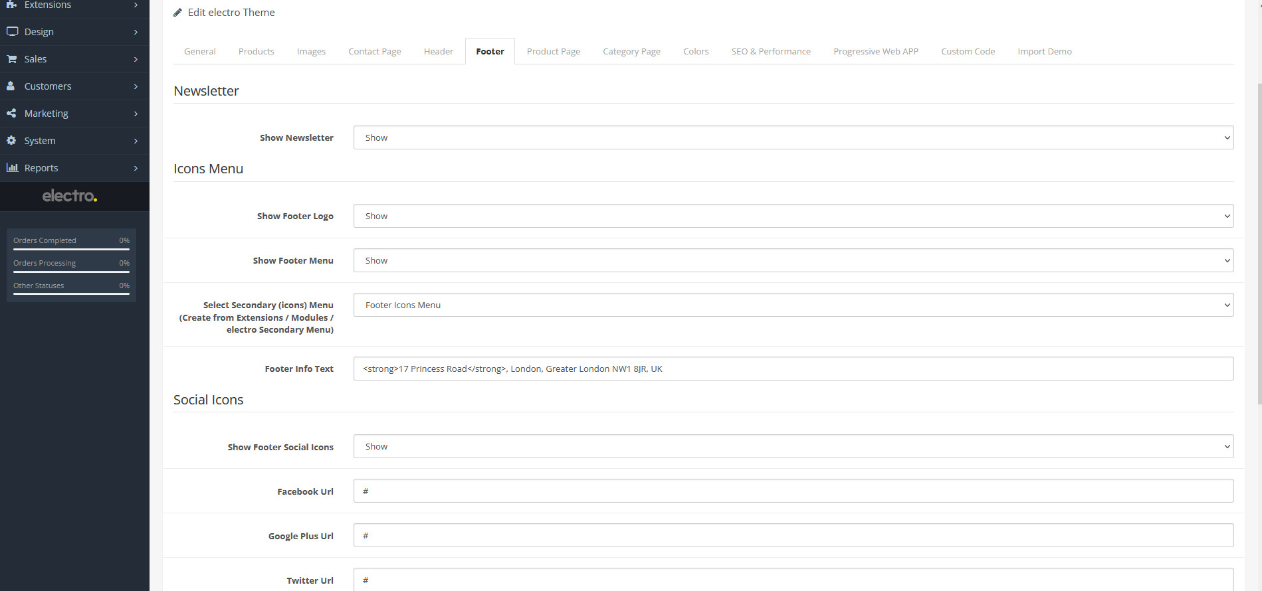Open the Contact Page tab
Image resolution: width=1262 pixels, height=591 pixels.
coord(375,51)
